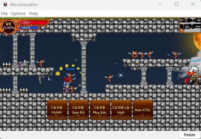This screenshot has height=139, width=201.
Task: Open the minimap in the top-right corner
Action: 190,25
